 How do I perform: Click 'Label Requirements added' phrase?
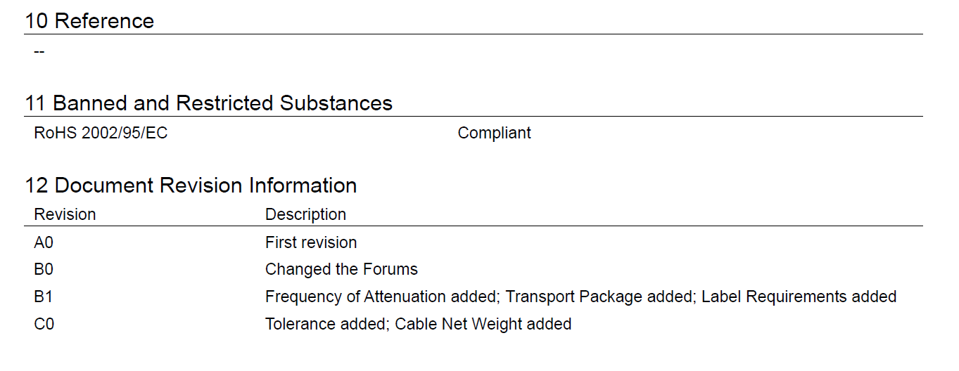click(799, 297)
